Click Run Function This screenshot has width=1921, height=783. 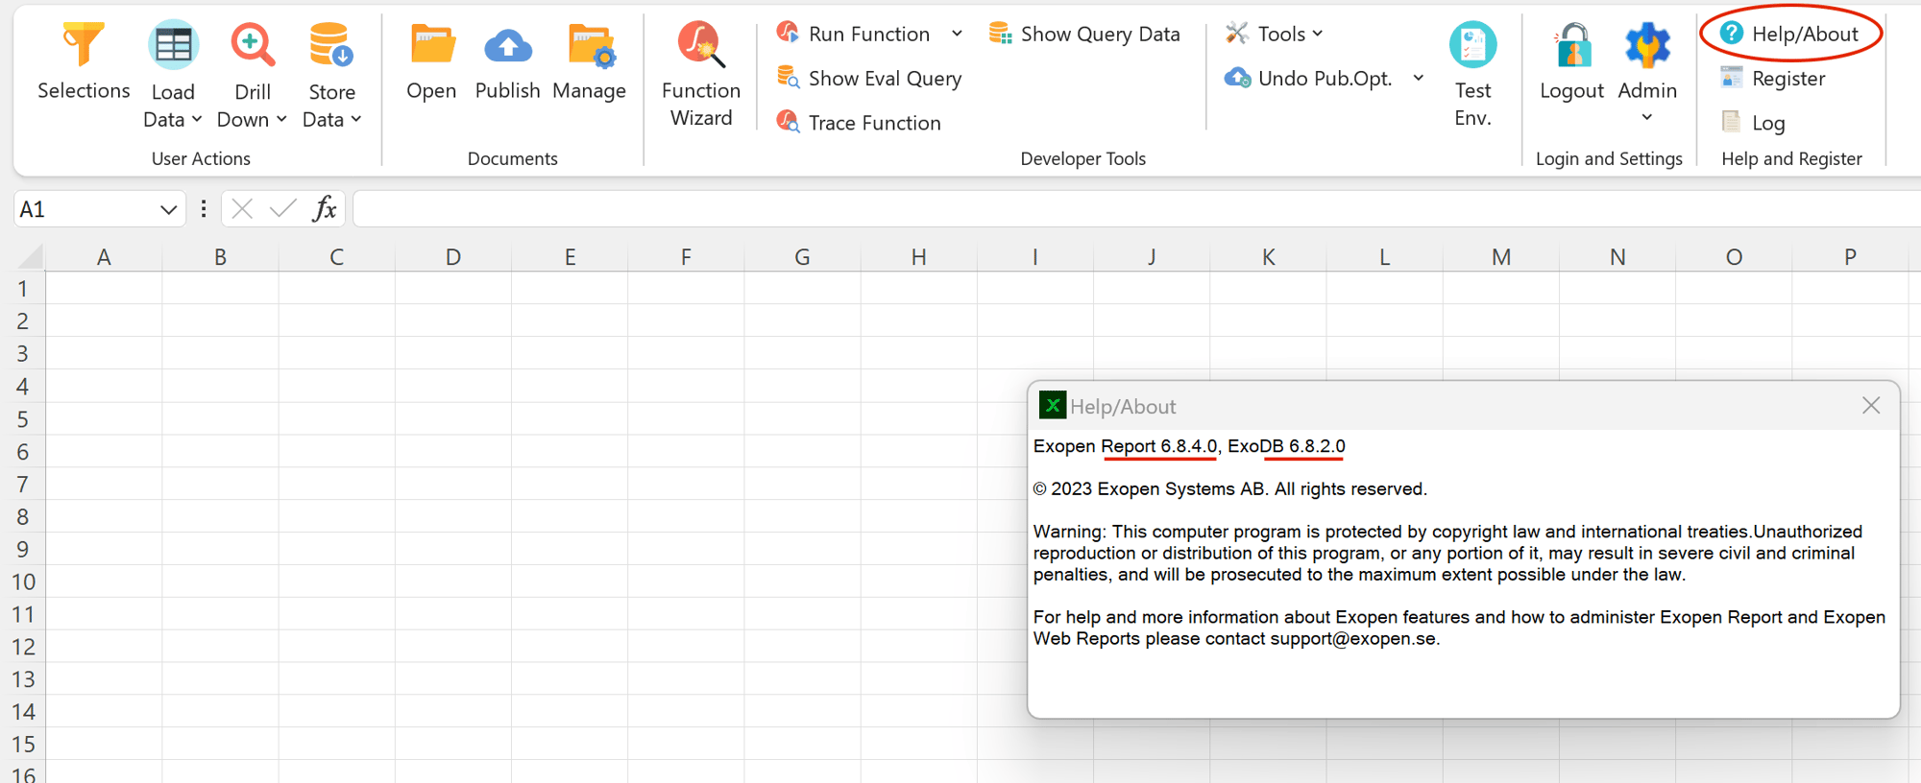854,34
